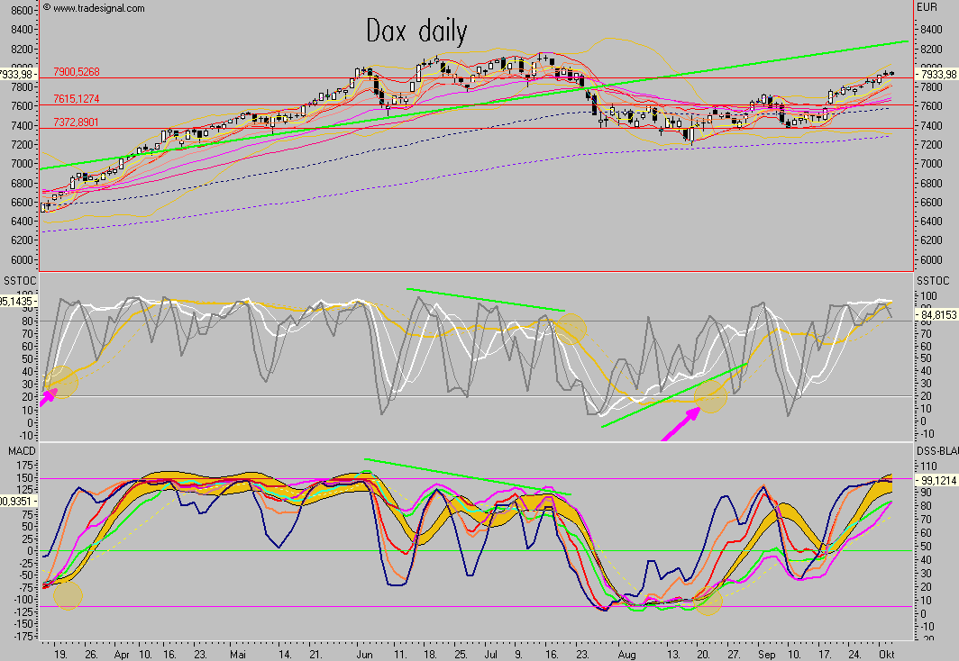Click orange circle at end of SSTOC green downtrend line

point(570,328)
